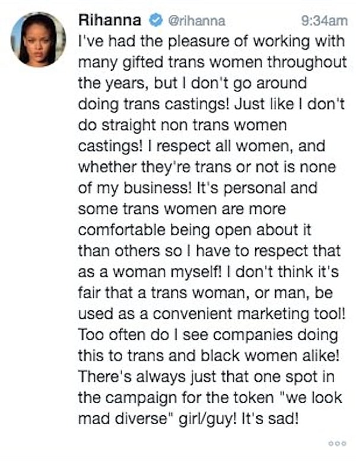Click the 9:34am timestamp
Viewport: 356px width, 462px height.
point(323,21)
